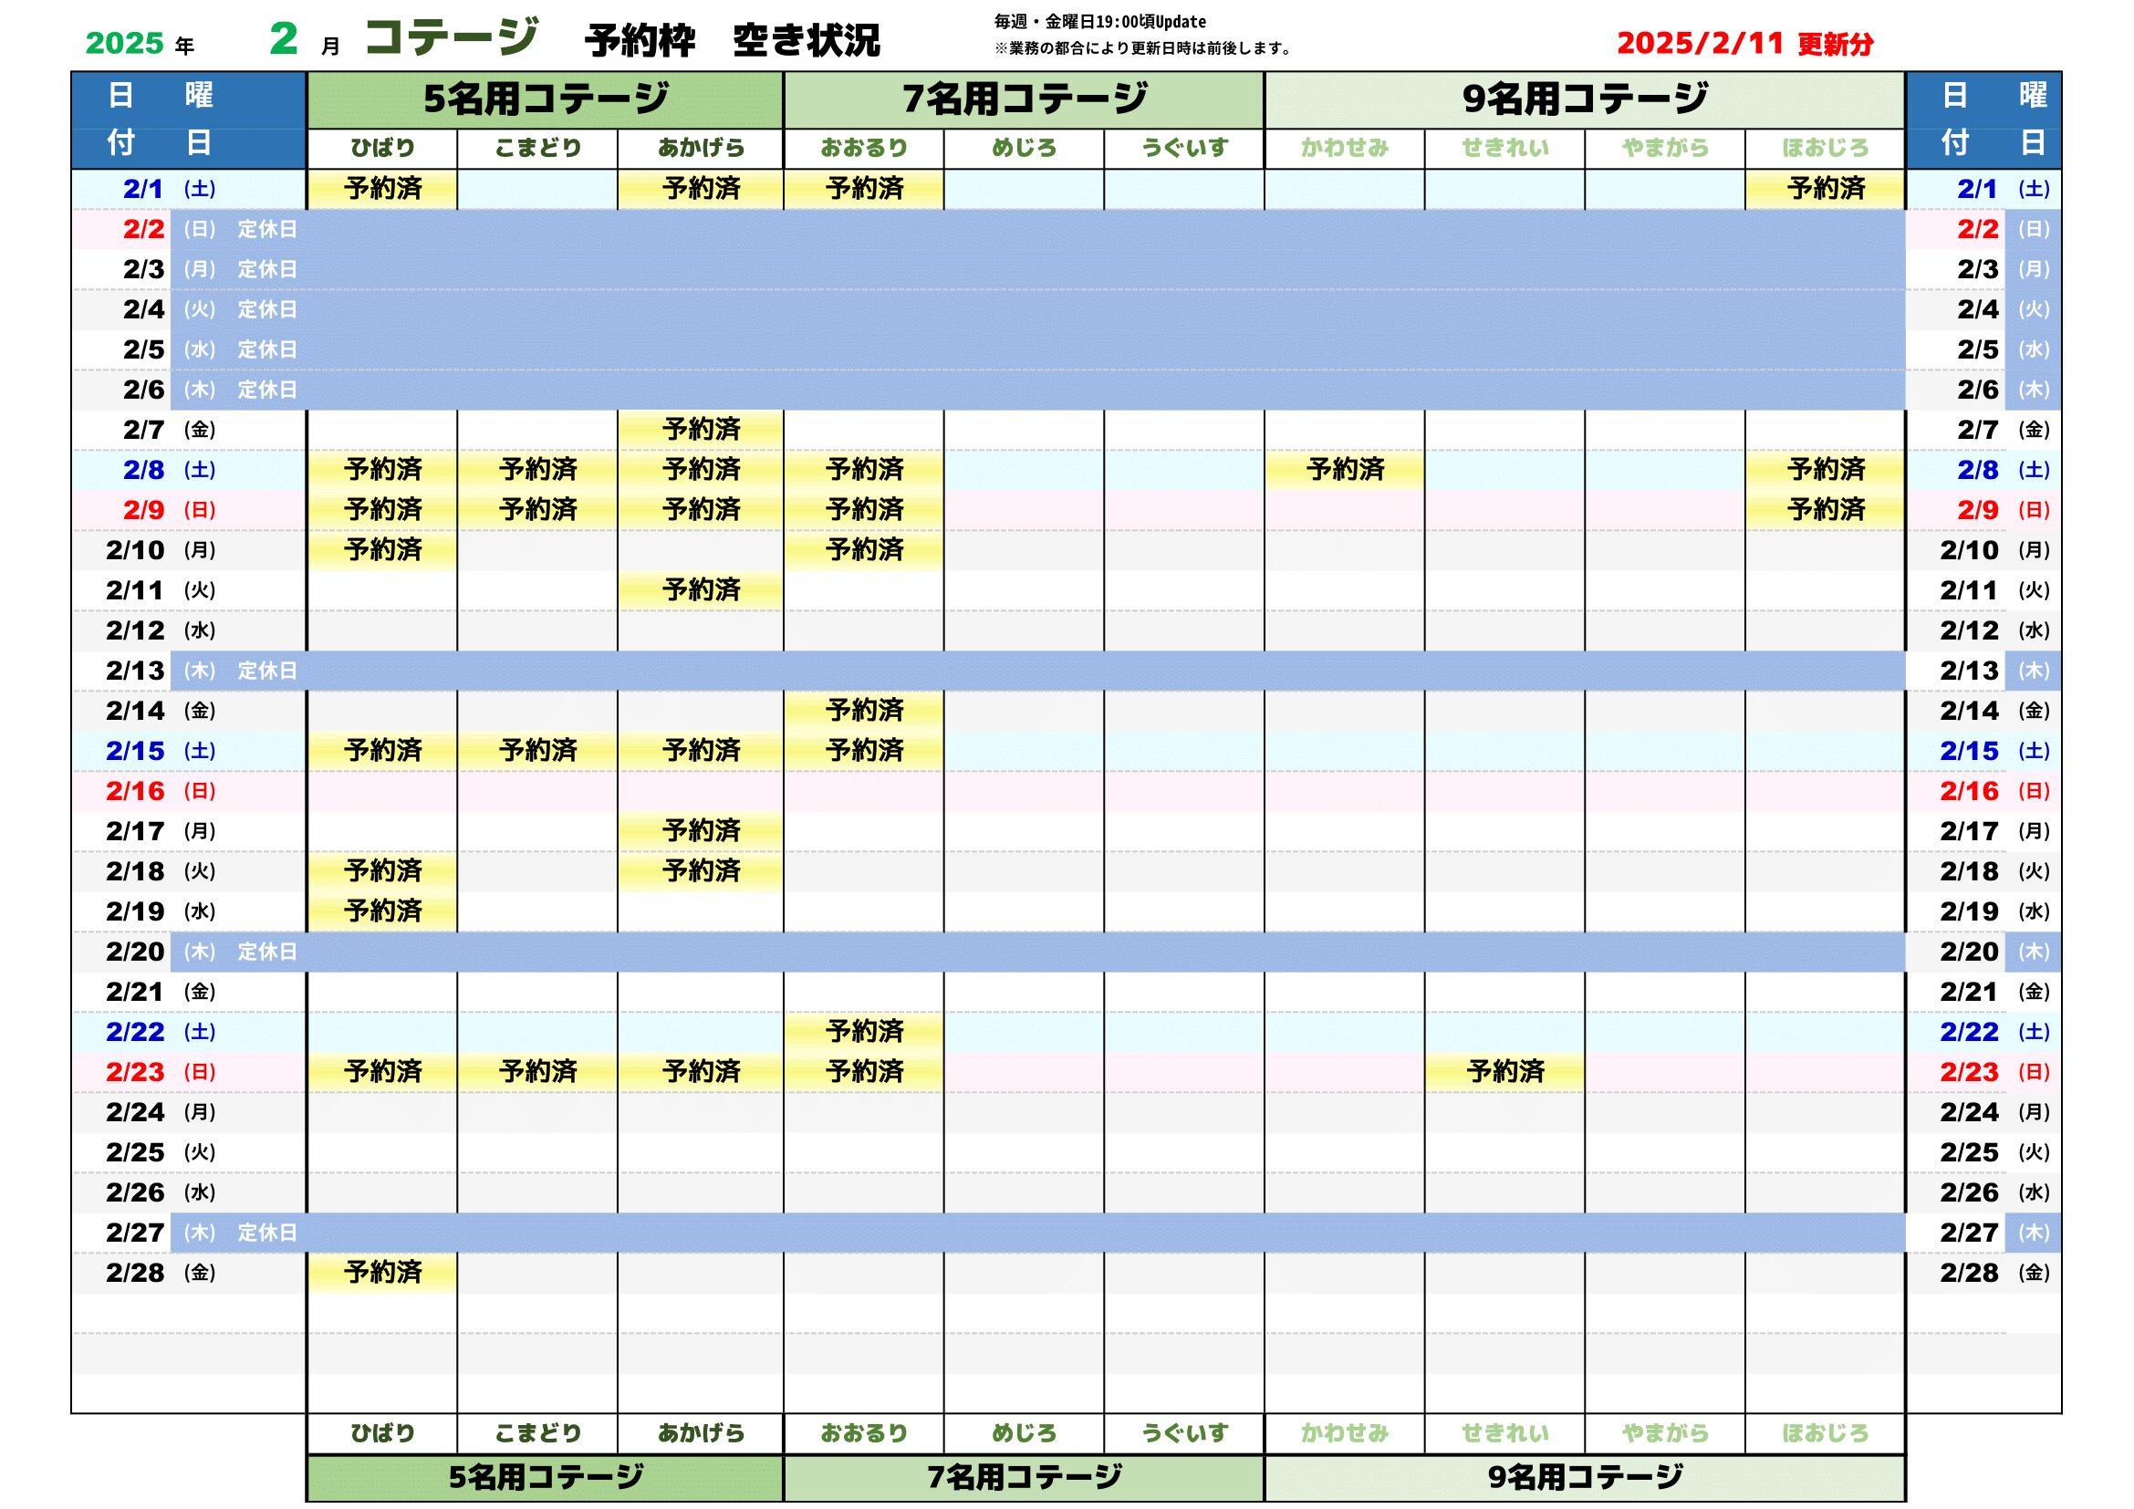Viewport: 2134px width, 1509px height.
Task: Click 2/19 ひばり 予約済 cell
Action: [382, 911]
